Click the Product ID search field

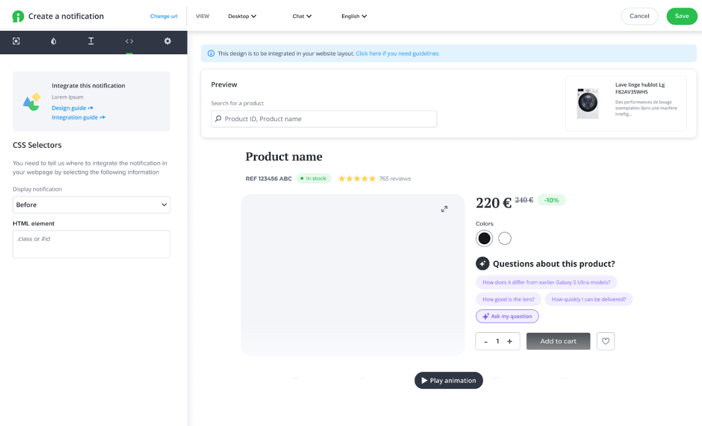pyautogui.click(x=324, y=119)
